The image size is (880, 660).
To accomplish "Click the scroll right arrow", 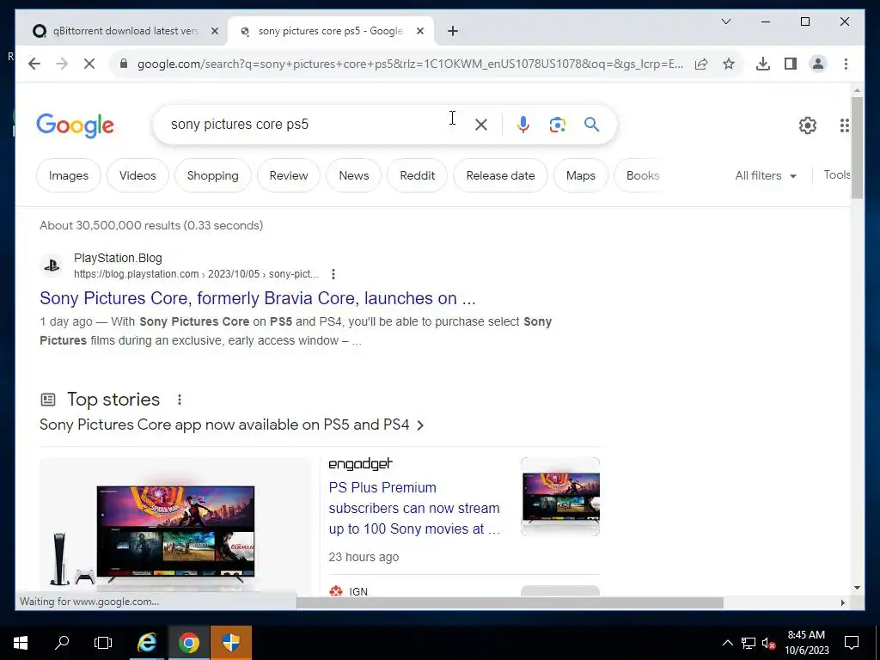I will [842, 602].
